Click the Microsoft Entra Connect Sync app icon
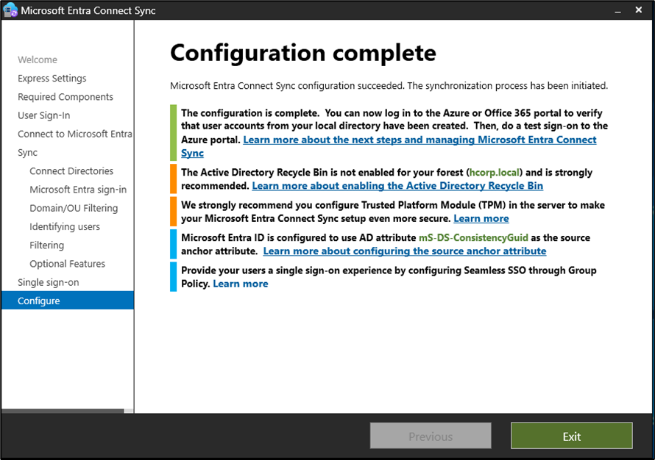This screenshot has width=655, height=460. [x=10, y=11]
